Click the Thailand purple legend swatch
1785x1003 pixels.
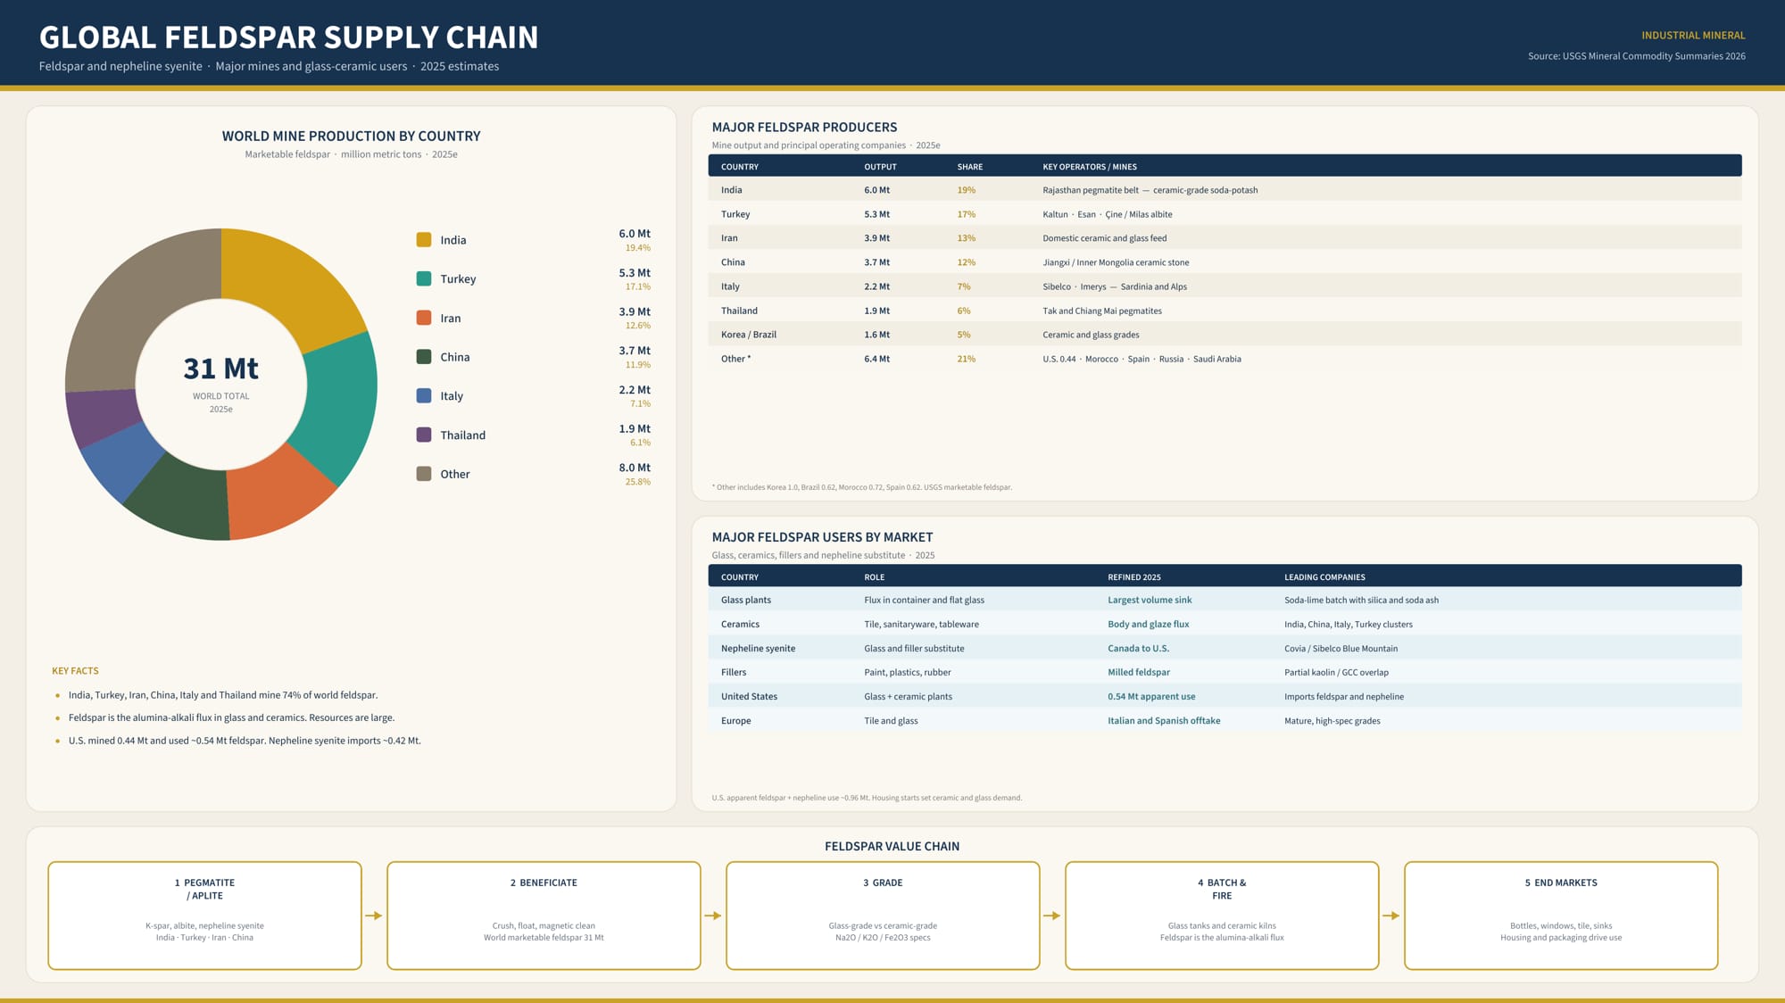[424, 435]
